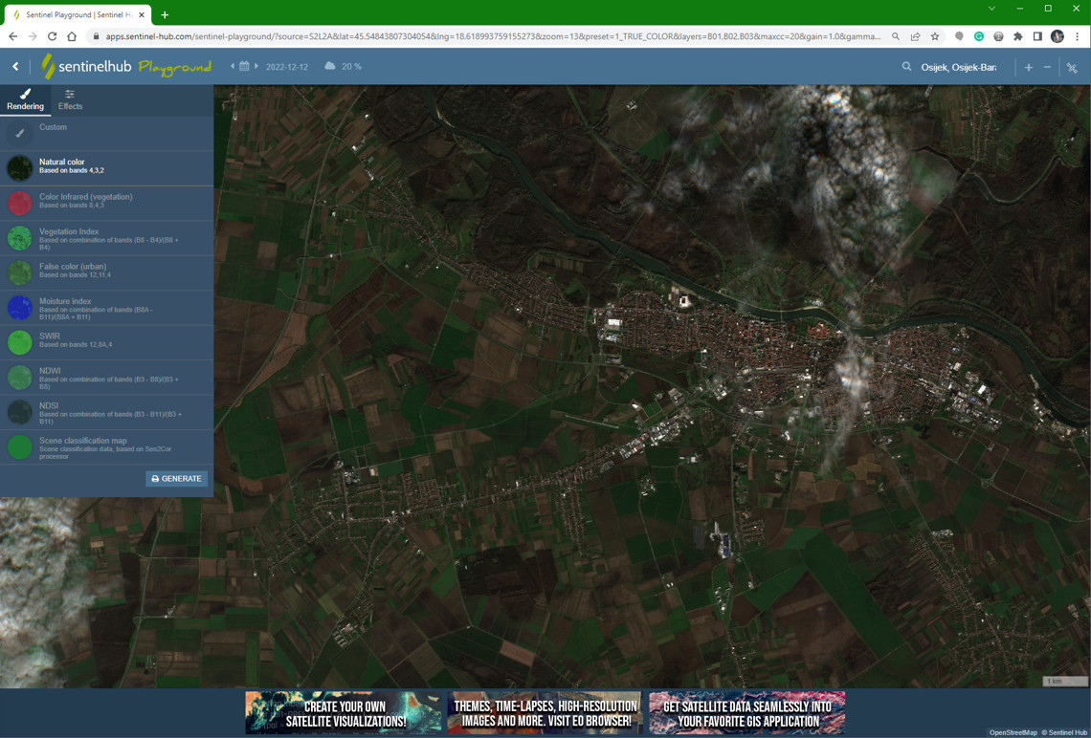1091x738 pixels.
Task: Click the sentinelhub Playground logo
Action: 125,67
